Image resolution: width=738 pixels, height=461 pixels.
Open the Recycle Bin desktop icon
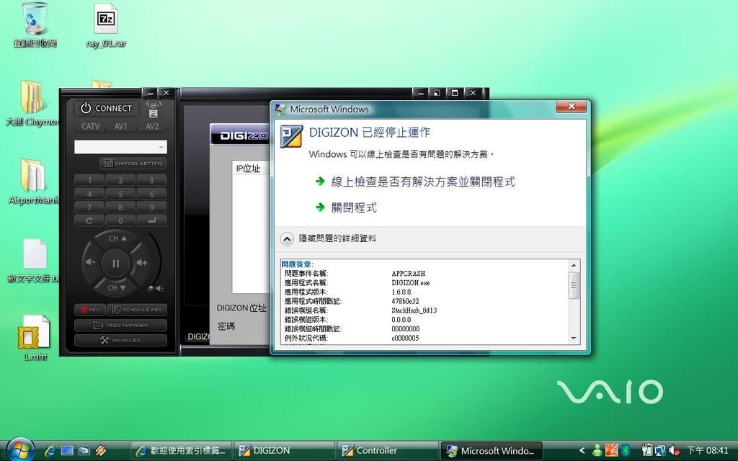pos(35,25)
